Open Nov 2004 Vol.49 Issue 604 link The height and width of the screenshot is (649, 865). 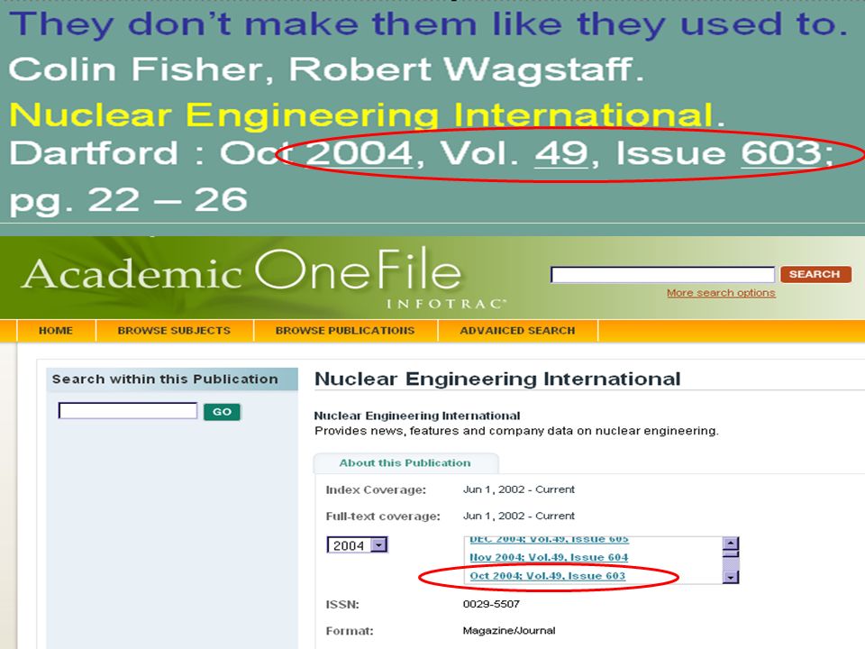[x=549, y=557]
